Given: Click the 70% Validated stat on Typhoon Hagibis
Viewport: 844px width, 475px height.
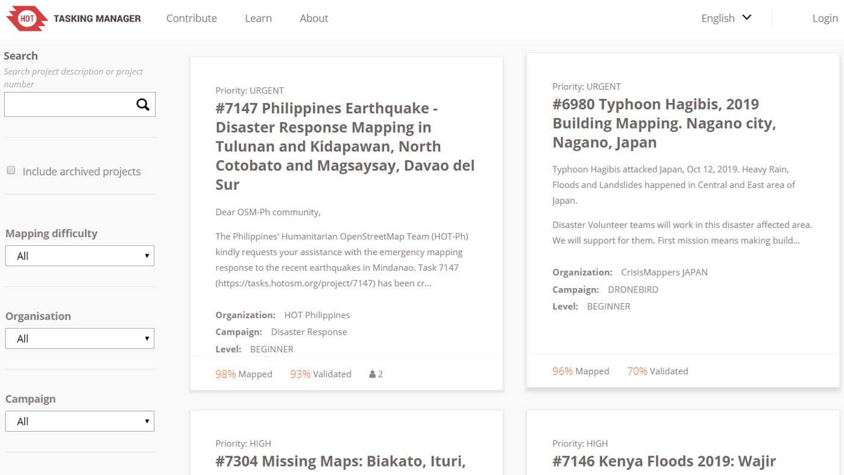Looking at the screenshot, I should [x=657, y=371].
